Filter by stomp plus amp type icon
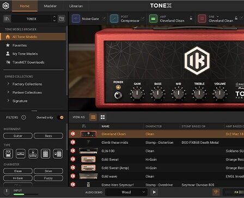This screenshot has height=198, width=244. point(33,153)
